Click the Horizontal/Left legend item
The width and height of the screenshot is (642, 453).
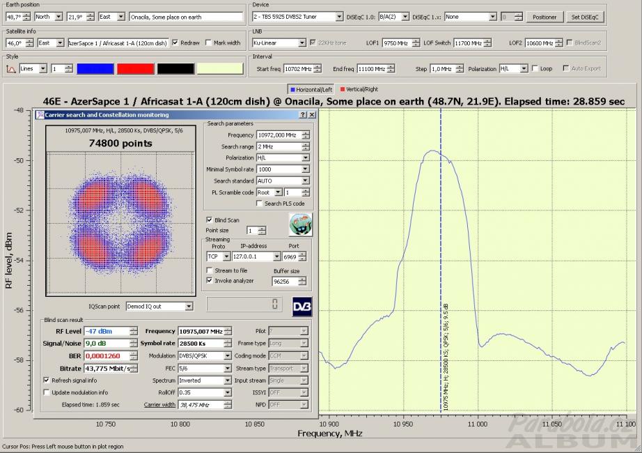[311, 89]
